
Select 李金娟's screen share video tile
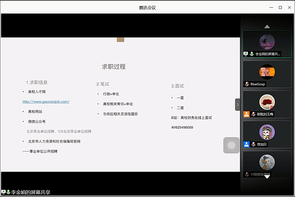click(267, 44)
